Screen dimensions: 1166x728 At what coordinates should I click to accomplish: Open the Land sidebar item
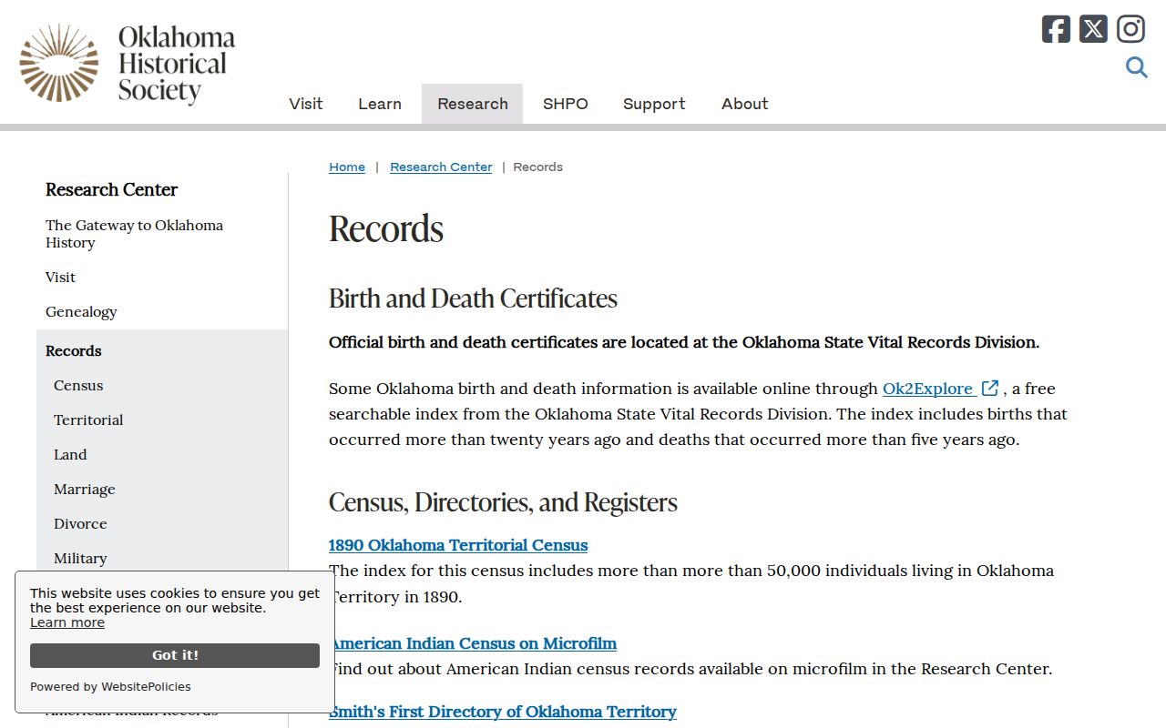coord(70,454)
